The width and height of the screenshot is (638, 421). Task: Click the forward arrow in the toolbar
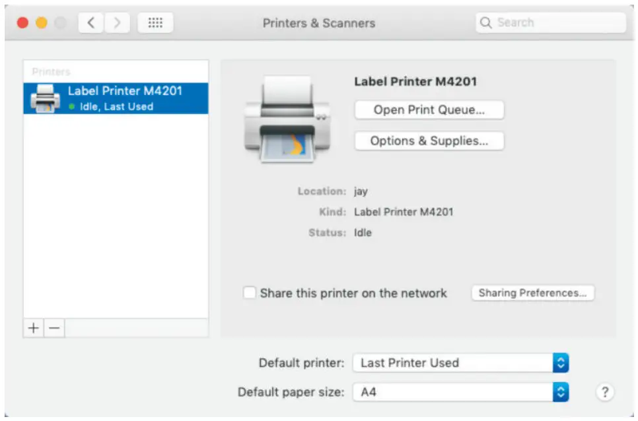coord(117,23)
